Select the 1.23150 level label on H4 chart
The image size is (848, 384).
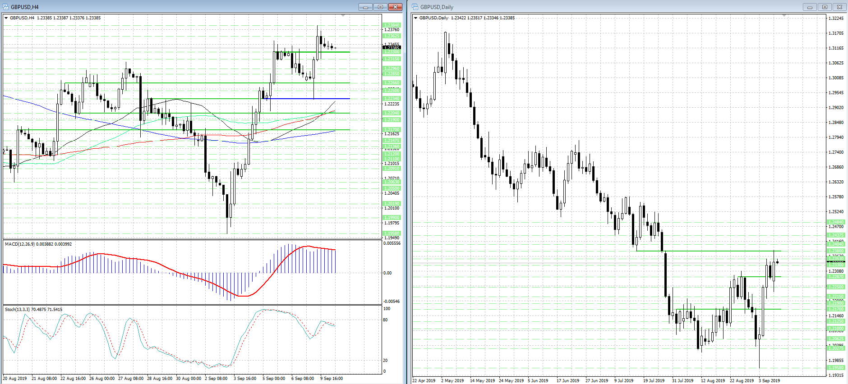(x=392, y=59)
